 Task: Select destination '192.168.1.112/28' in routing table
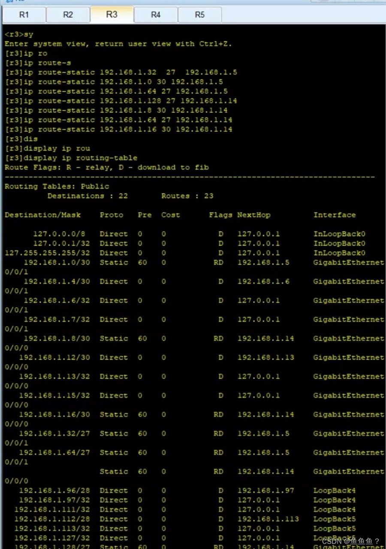52,519
